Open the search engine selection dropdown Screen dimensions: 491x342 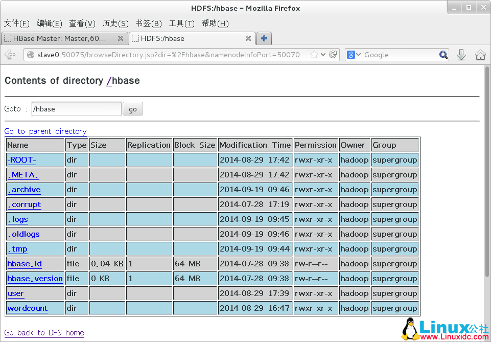359,55
